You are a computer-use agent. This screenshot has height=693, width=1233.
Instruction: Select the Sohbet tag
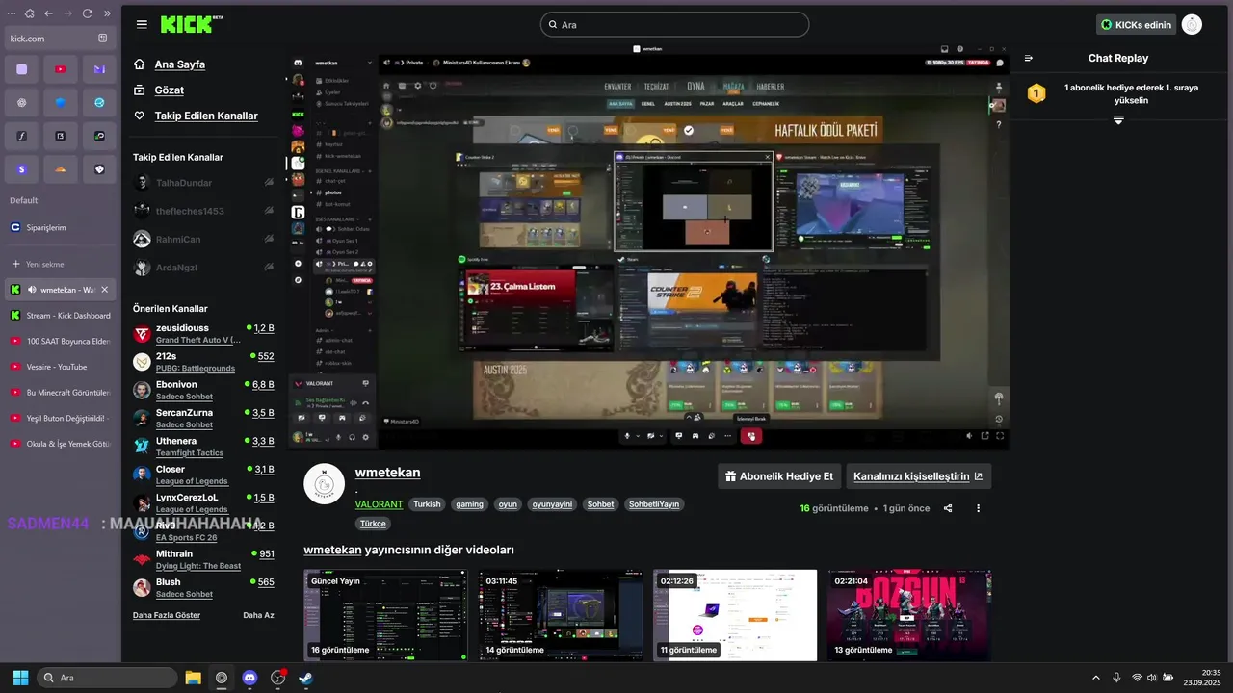click(600, 504)
